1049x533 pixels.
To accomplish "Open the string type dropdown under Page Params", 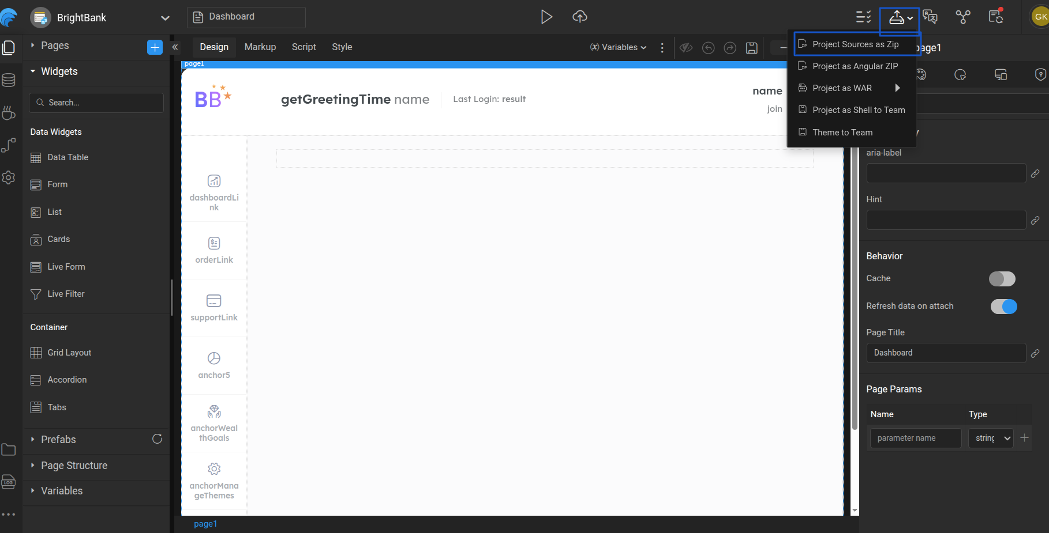I will [991, 438].
